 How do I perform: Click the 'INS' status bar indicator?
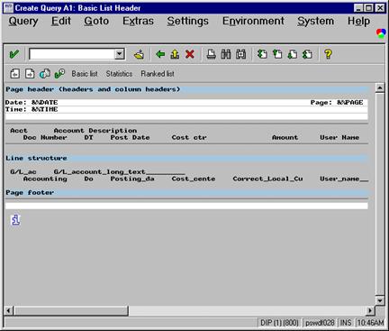tap(346, 323)
